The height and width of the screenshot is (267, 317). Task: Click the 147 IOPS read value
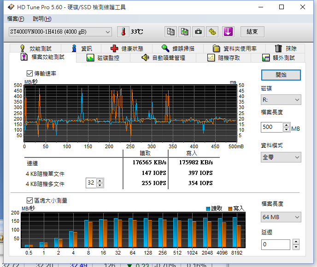[x=154, y=173]
